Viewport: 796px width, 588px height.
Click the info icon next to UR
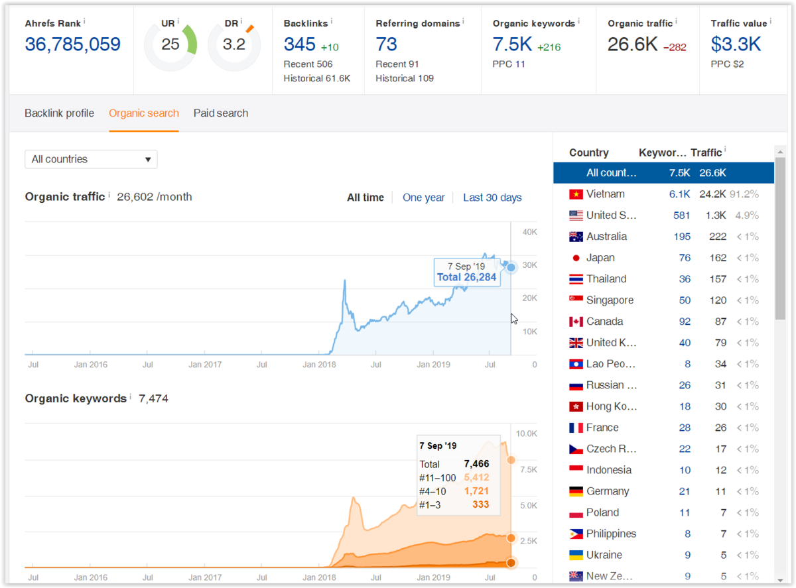(178, 21)
